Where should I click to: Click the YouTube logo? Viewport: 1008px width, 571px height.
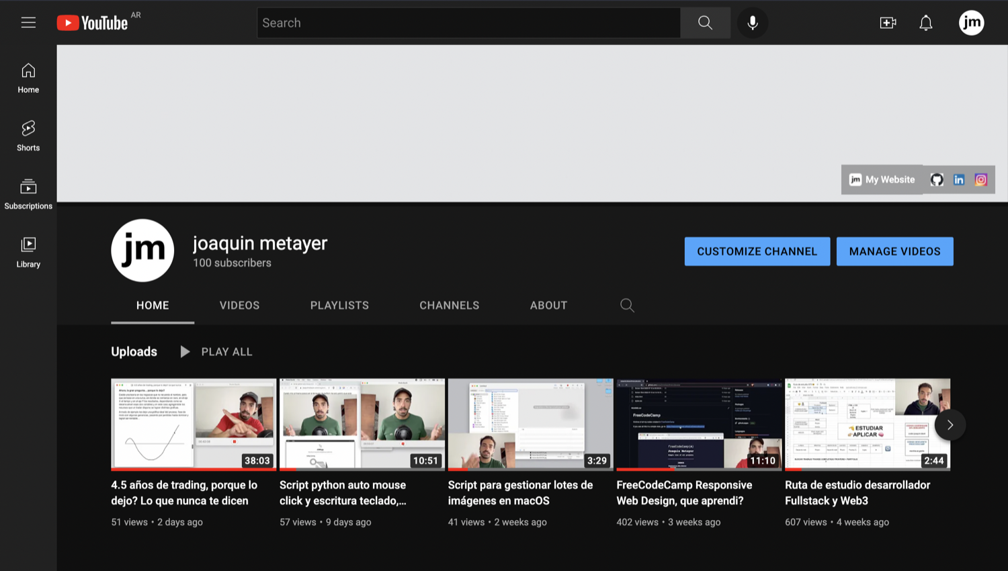[x=93, y=23]
